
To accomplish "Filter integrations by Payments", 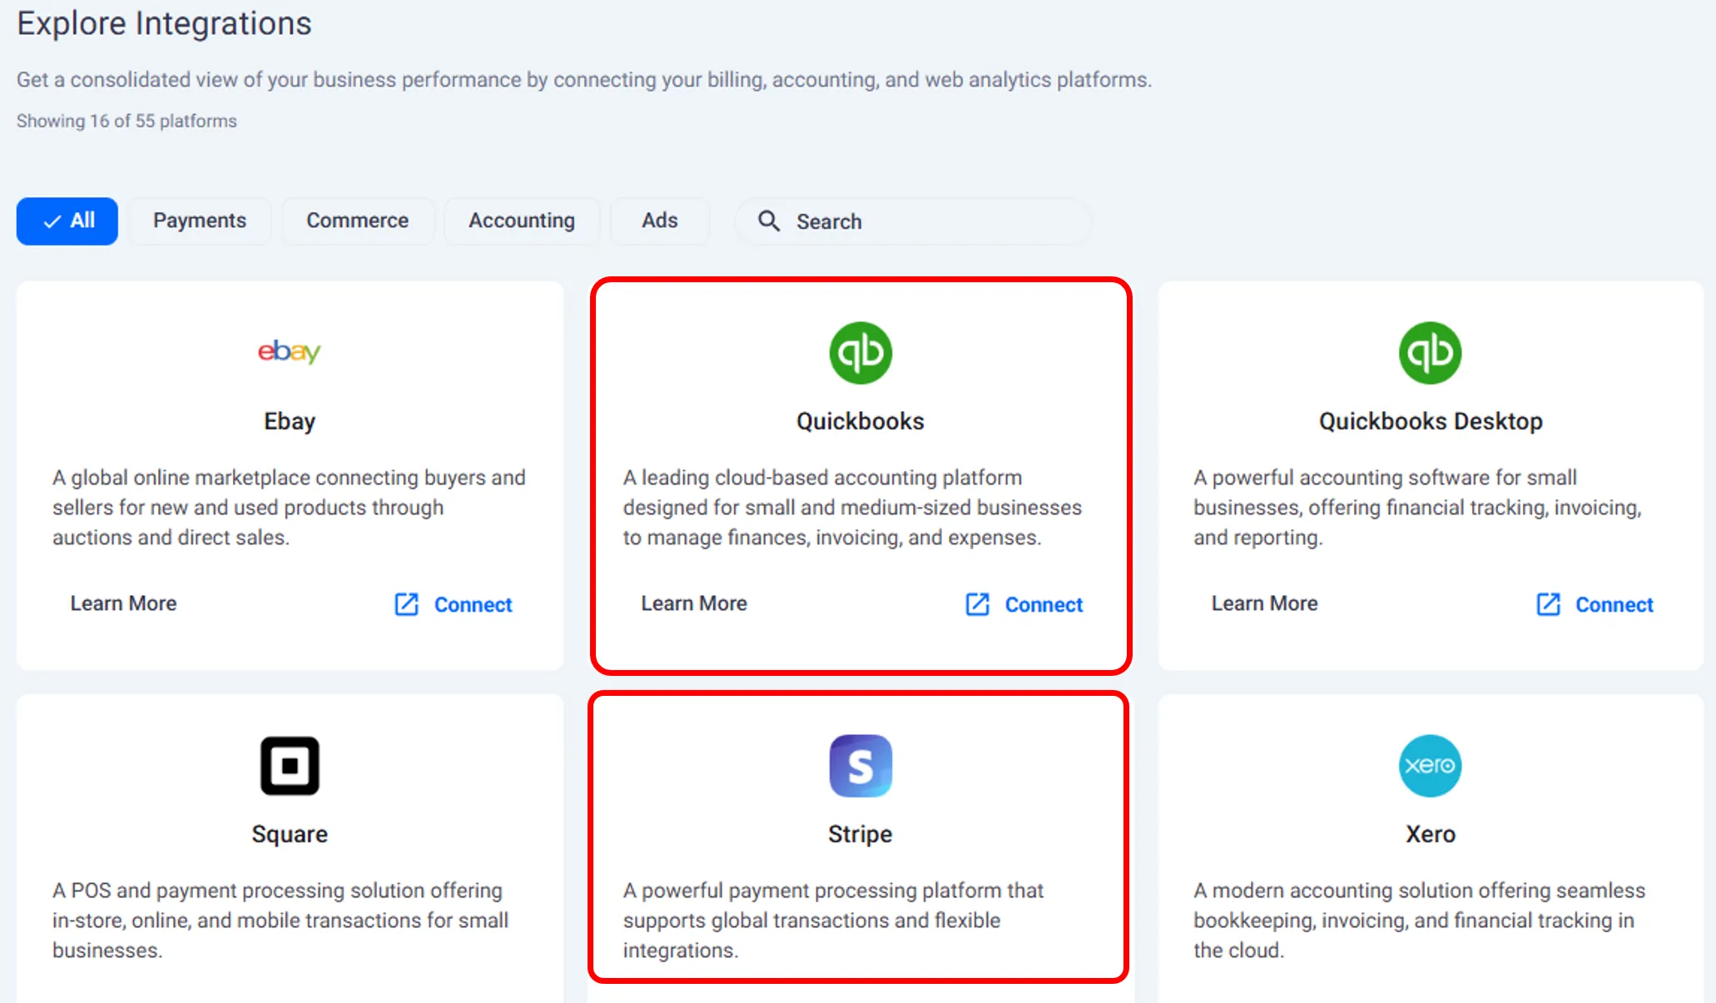I will [200, 221].
